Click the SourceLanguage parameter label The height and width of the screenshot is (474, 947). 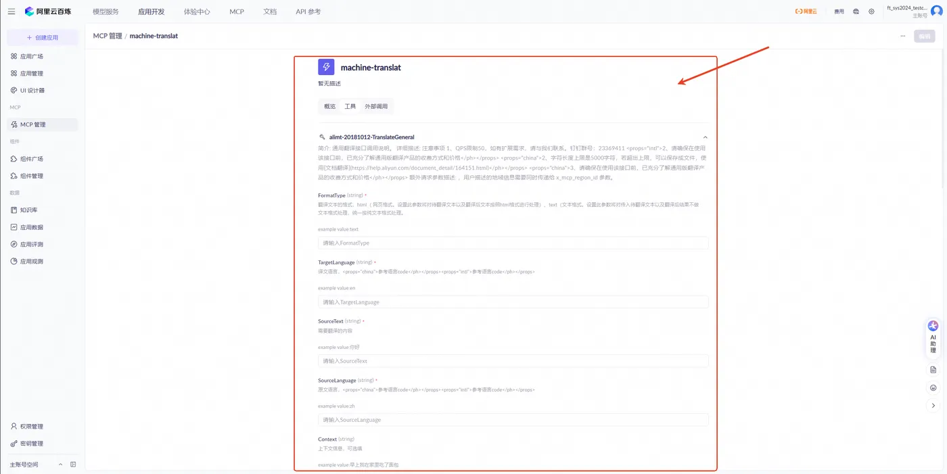336,381
